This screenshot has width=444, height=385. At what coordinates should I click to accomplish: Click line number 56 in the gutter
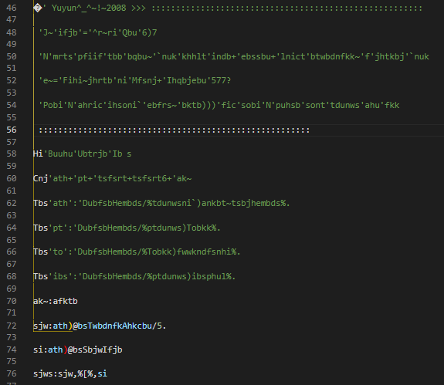point(12,130)
